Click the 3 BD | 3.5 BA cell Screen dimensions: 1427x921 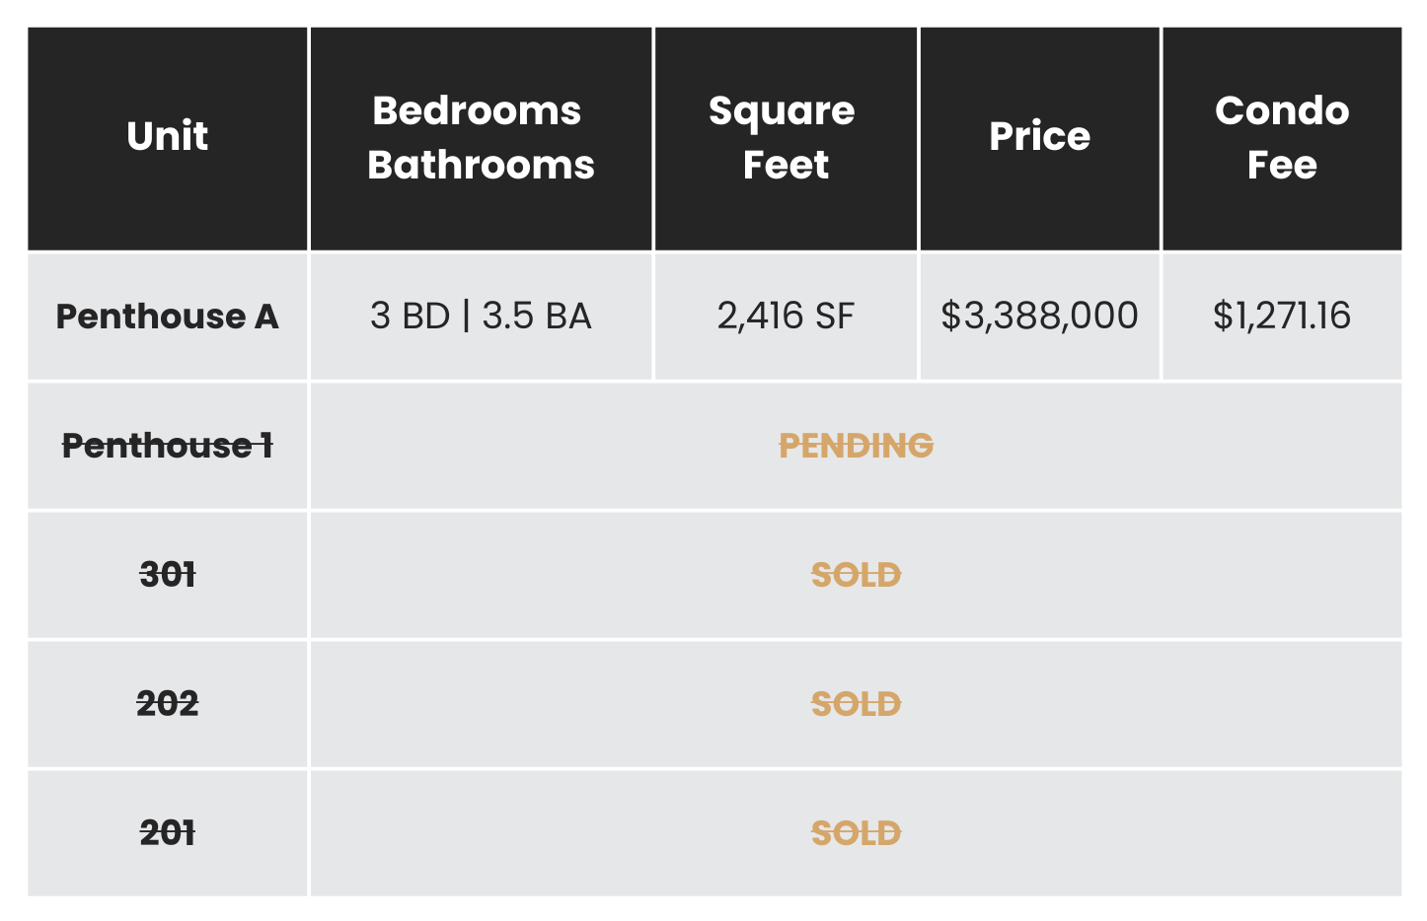(481, 317)
